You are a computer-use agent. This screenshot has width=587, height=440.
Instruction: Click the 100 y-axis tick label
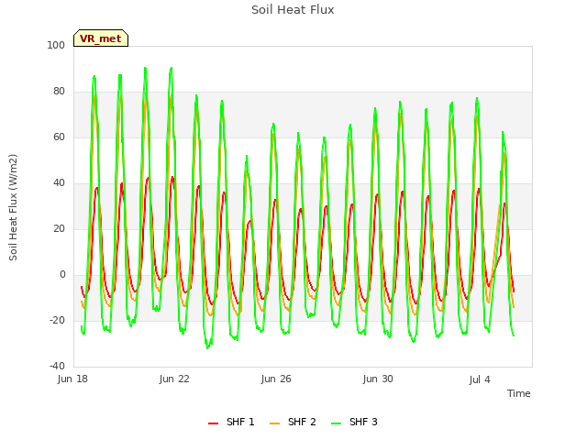click(x=56, y=45)
